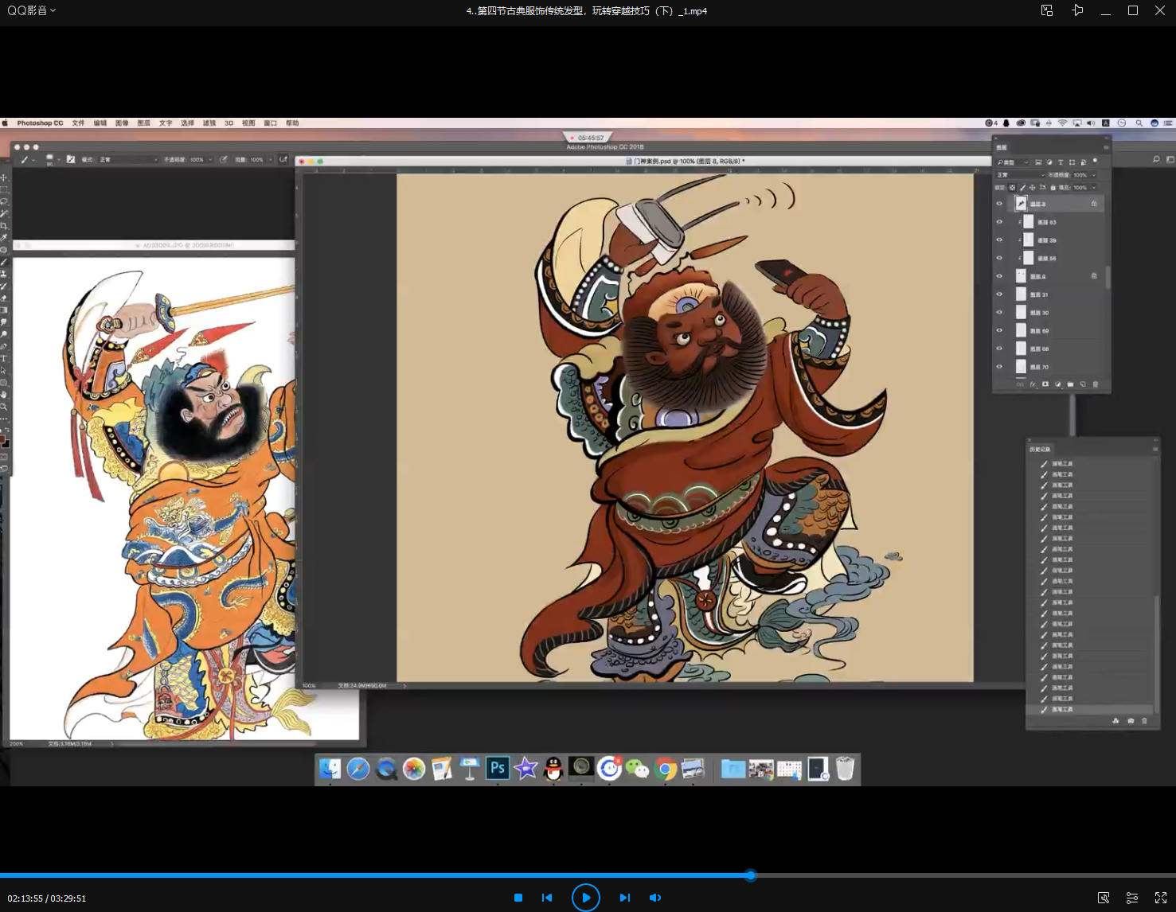Viewport: 1176px width, 912px height.
Task: Click the Photoshop icon in the Dock
Action: [498, 768]
